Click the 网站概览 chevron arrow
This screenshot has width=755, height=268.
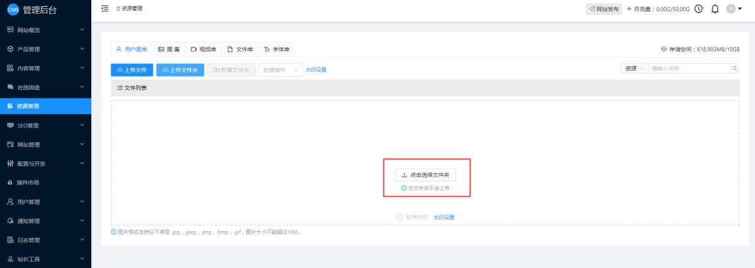click(x=82, y=29)
